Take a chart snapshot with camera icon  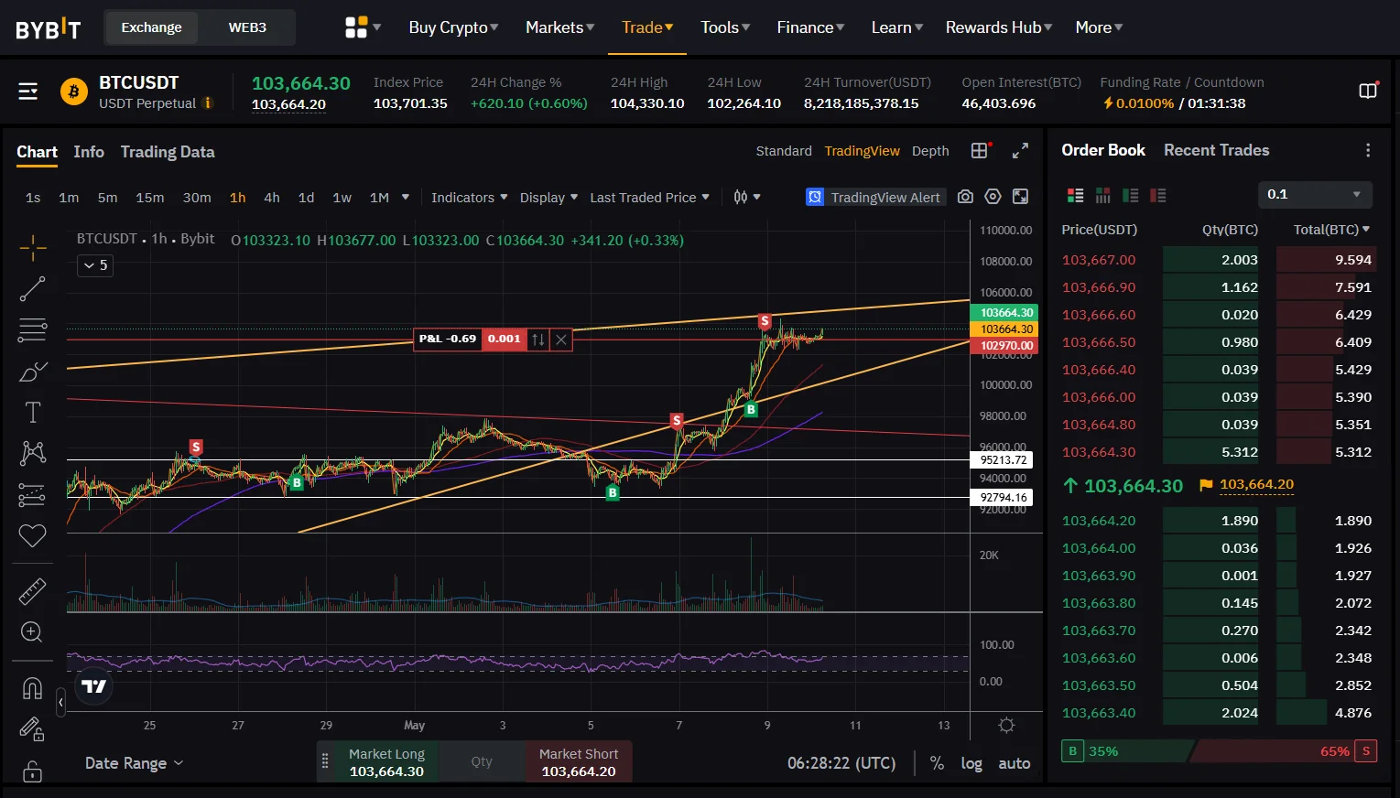click(x=965, y=197)
